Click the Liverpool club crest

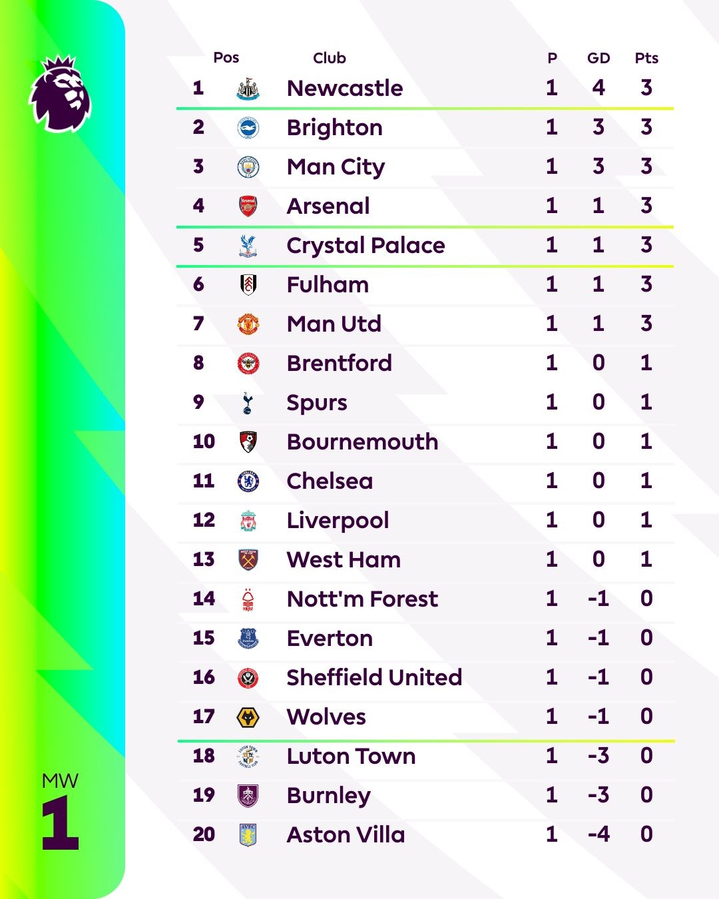[x=248, y=521]
